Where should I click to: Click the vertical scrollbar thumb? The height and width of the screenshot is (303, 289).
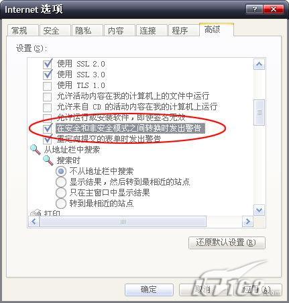(x=259, y=112)
